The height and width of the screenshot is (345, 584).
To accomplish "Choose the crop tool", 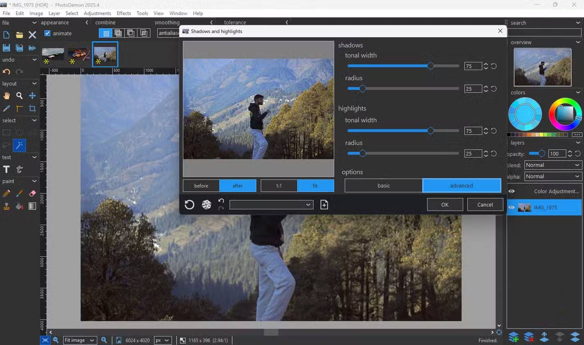I will (32, 108).
